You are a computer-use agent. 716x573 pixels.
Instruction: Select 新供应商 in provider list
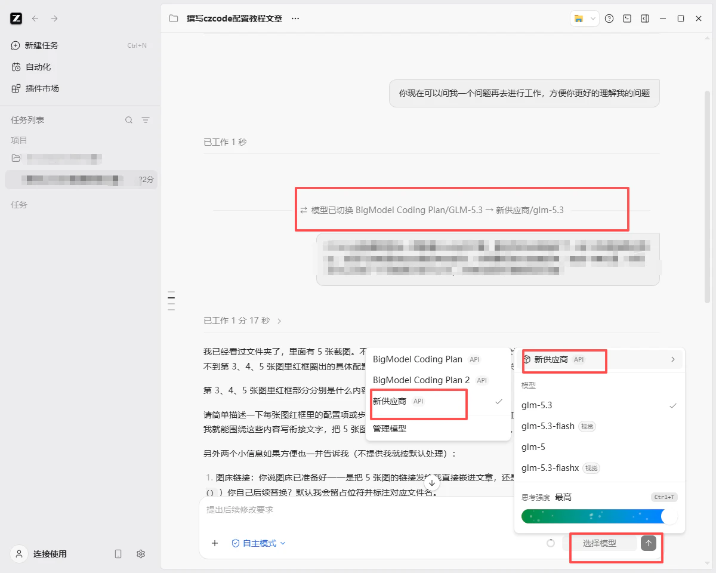click(438, 402)
